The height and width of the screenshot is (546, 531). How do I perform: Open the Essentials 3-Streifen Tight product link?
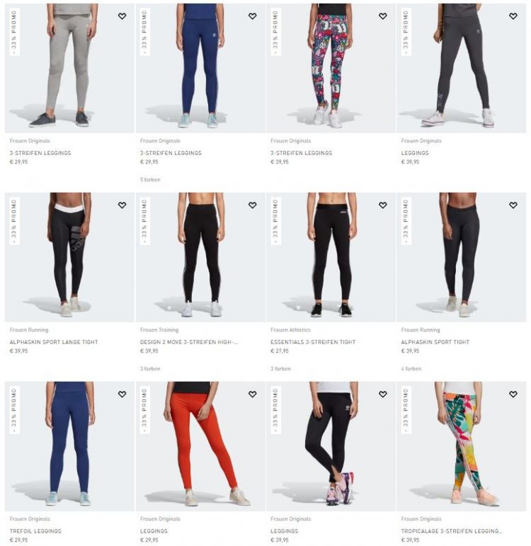[313, 342]
